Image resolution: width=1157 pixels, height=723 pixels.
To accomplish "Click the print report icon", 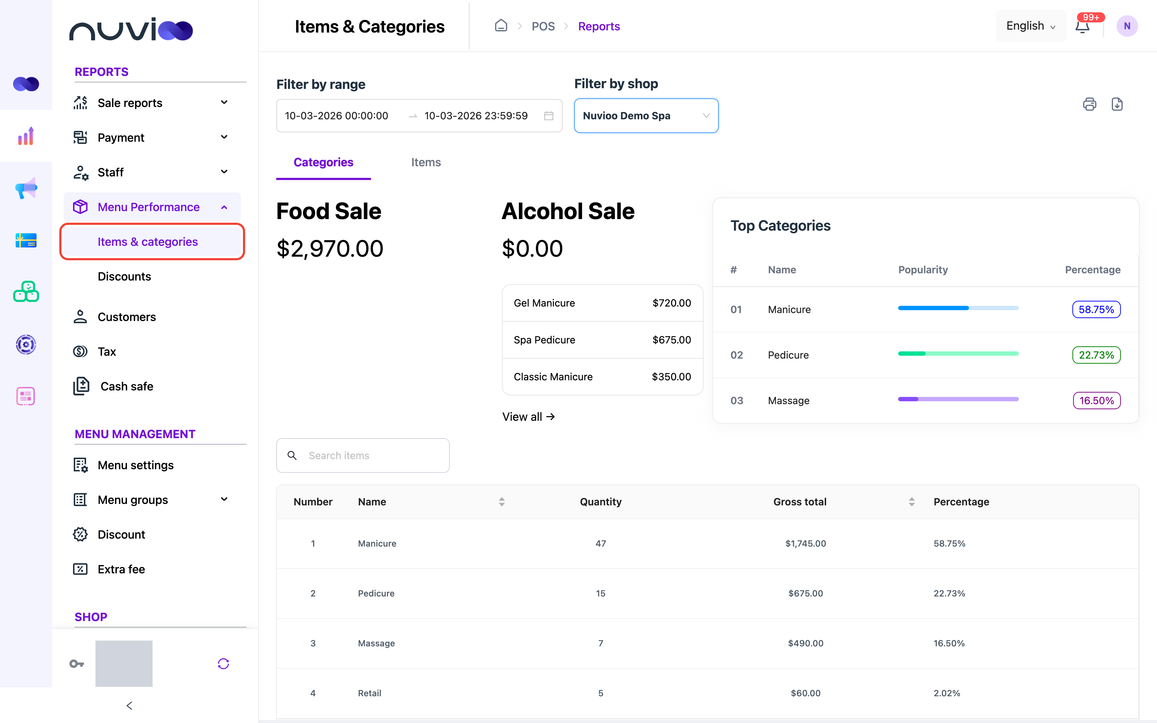I will [x=1089, y=104].
